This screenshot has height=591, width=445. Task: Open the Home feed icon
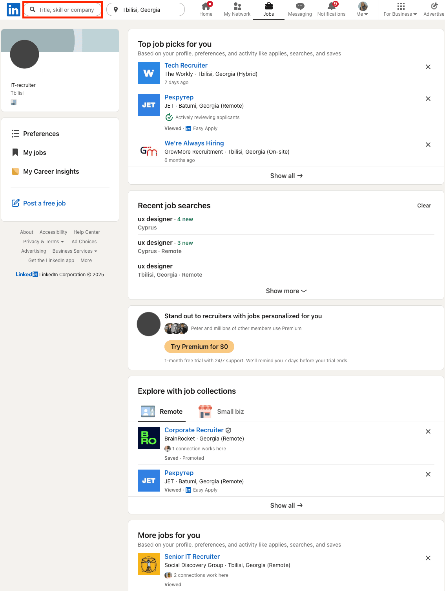tap(206, 7)
